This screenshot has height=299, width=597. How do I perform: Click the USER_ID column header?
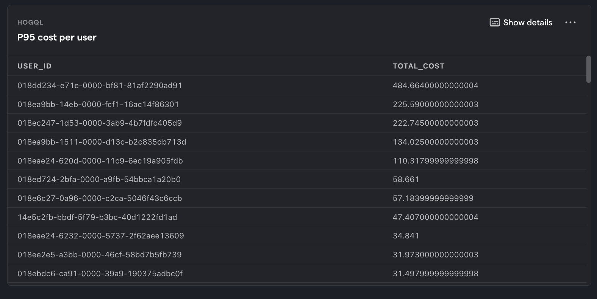pos(34,66)
